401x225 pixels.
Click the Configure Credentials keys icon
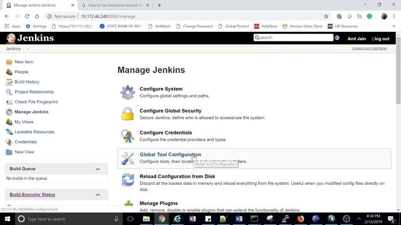click(128, 136)
